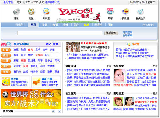The height and width of the screenshot is (118, 160).
Task: Open the 世界杯 踢什么 orange banner
Action: [x=31, y=99]
